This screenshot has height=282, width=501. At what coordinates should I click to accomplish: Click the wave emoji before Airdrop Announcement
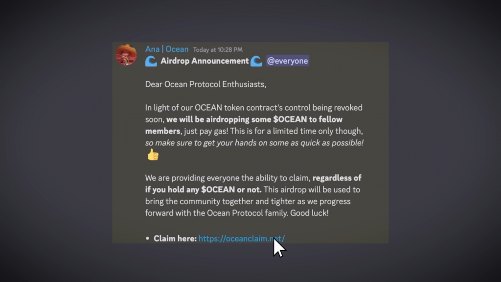(x=151, y=61)
